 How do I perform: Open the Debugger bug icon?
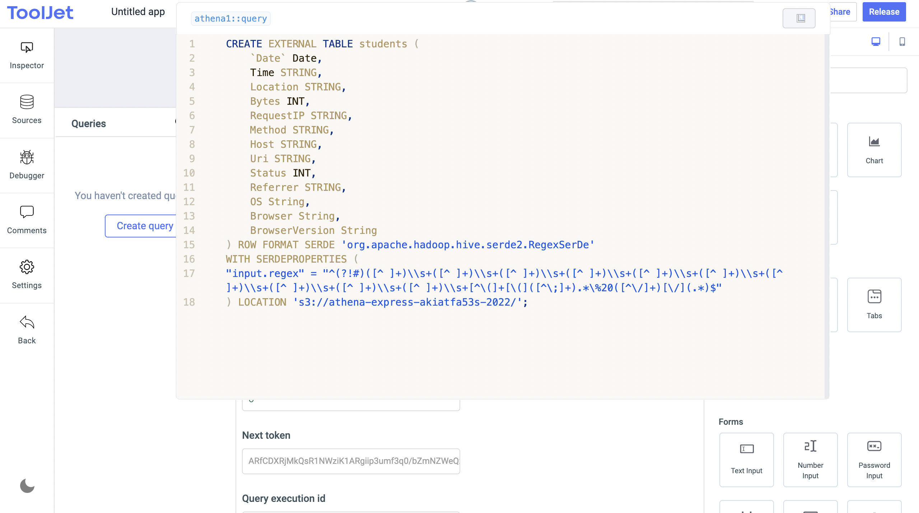pos(27,157)
